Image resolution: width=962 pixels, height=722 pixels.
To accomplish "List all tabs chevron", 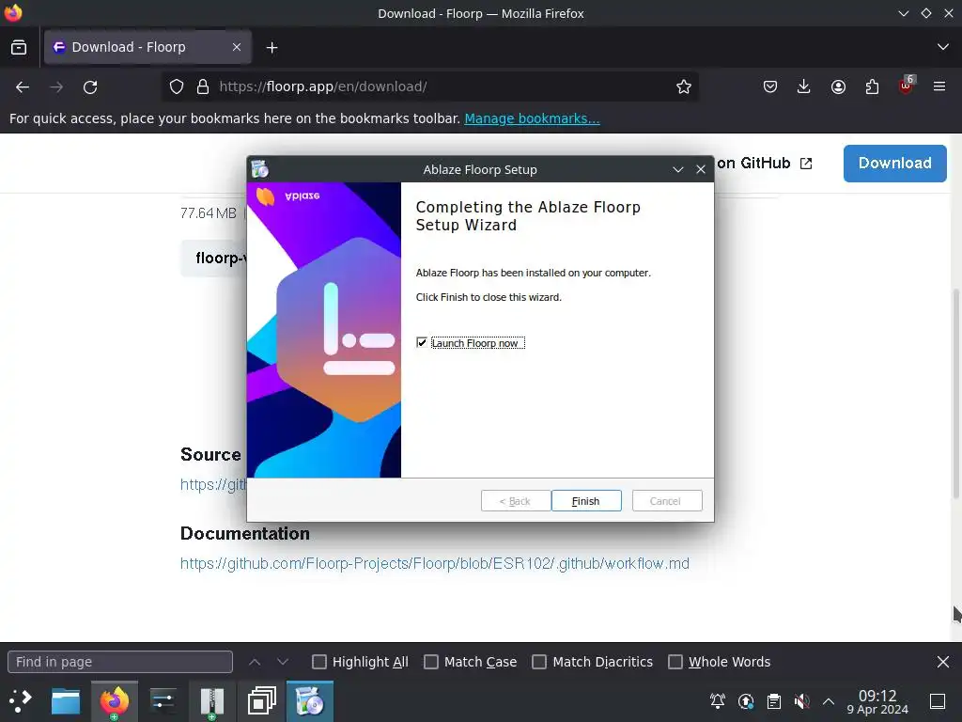I will [x=943, y=47].
